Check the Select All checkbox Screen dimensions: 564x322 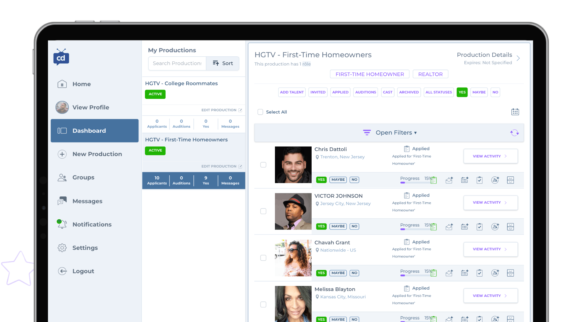[x=260, y=112]
